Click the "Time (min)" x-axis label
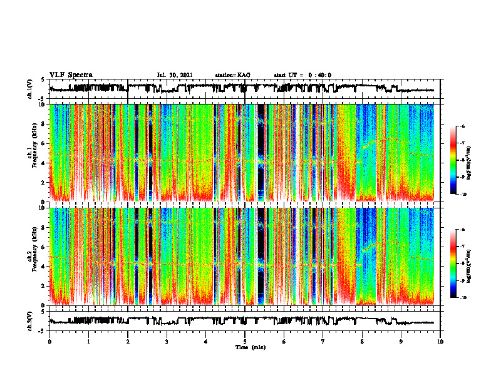The image size is (496, 383). 251,347
